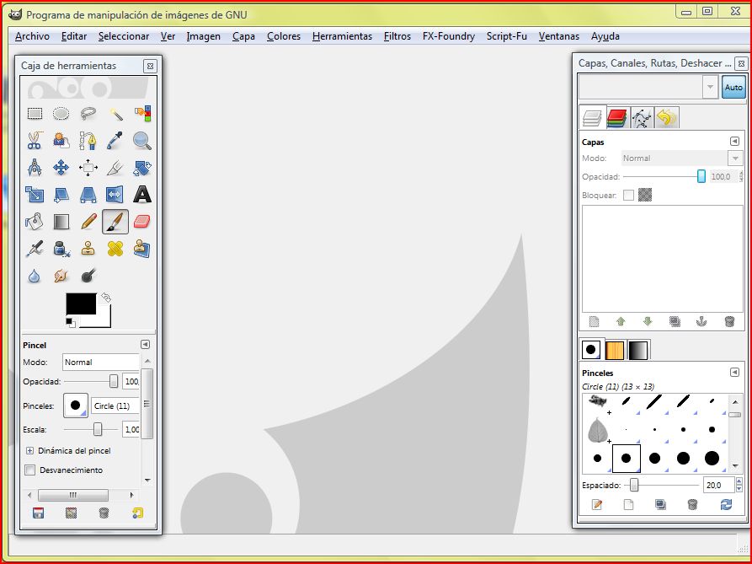Select the Scissors Select tool
Viewport: 752px width, 564px height.
click(x=35, y=141)
